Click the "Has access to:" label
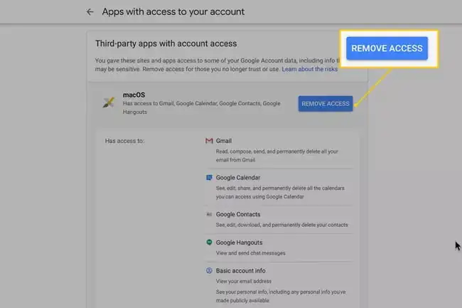Screen dimensions: 462x308 (124, 141)
